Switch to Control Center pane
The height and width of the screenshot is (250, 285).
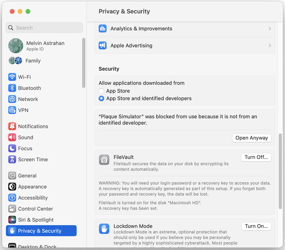[x=35, y=209]
